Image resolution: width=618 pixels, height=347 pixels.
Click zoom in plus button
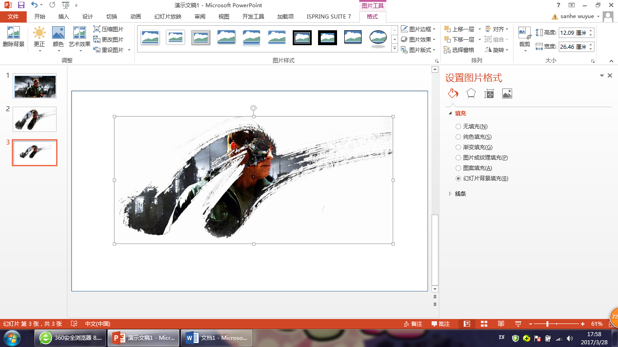pos(583,324)
